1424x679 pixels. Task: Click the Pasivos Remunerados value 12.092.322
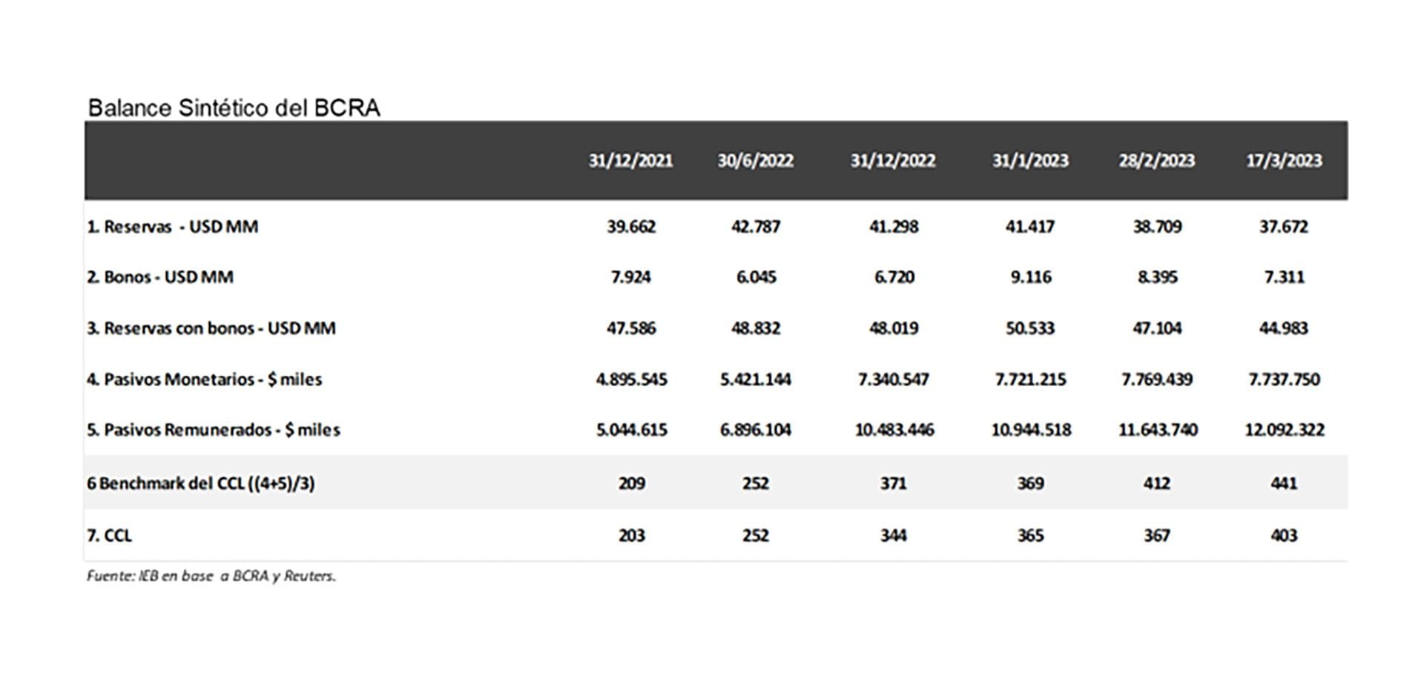point(1284,430)
